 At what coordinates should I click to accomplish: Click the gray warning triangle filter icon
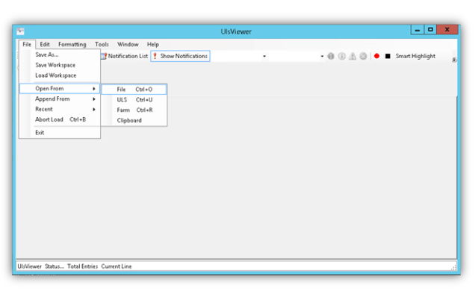(x=353, y=56)
